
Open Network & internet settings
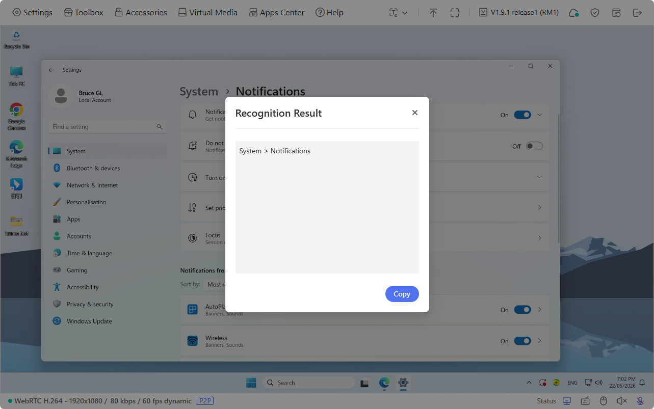coord(108,185)
